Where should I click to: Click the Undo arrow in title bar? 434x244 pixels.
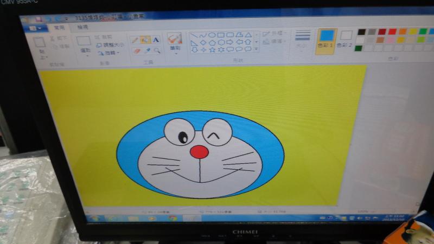(x=48, y=19)
